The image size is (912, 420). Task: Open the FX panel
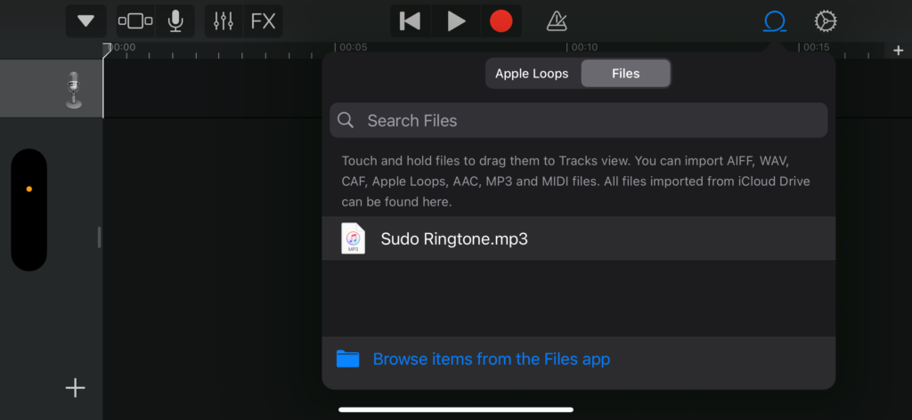263,21
